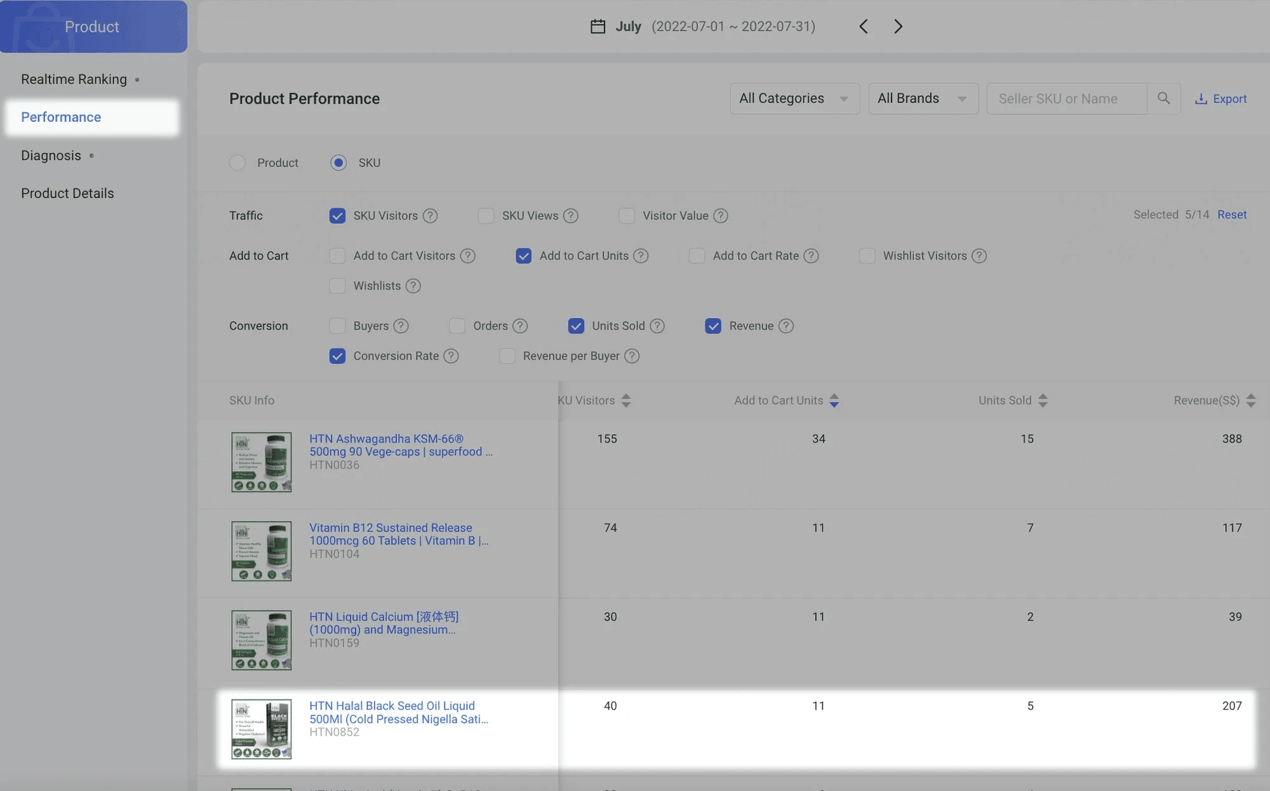Screen dimensions: 1270x791
Task: Click the Seller SKU or Name field
Action: [x=1067, y=99]
